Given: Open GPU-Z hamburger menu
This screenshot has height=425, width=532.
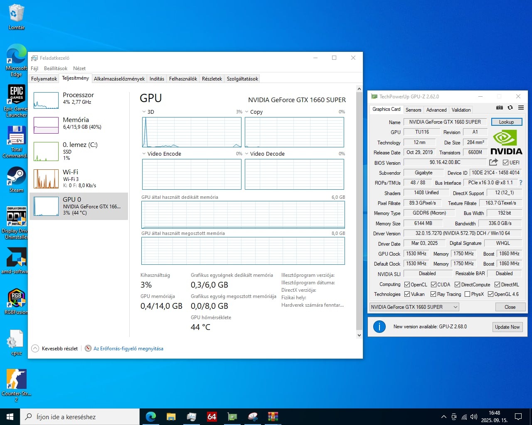Looking at the screenshot, I should [x=521, y=107].
